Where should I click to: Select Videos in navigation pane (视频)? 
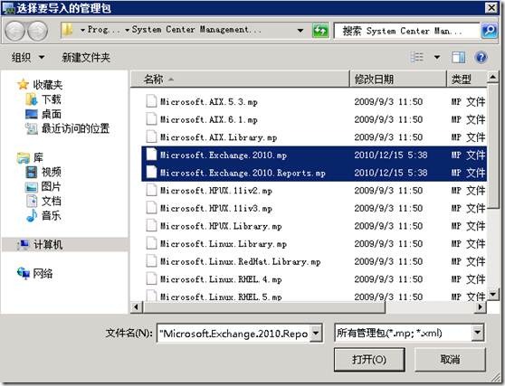(52, 172)
